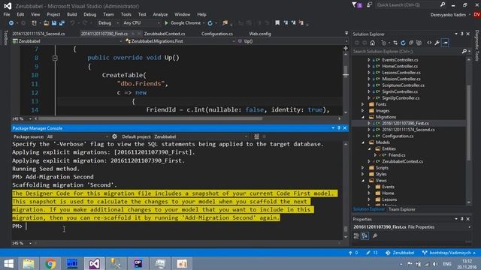The image size is (481, 270).
Task: Expand the Images folder
Action: click(x=363, y=110)
